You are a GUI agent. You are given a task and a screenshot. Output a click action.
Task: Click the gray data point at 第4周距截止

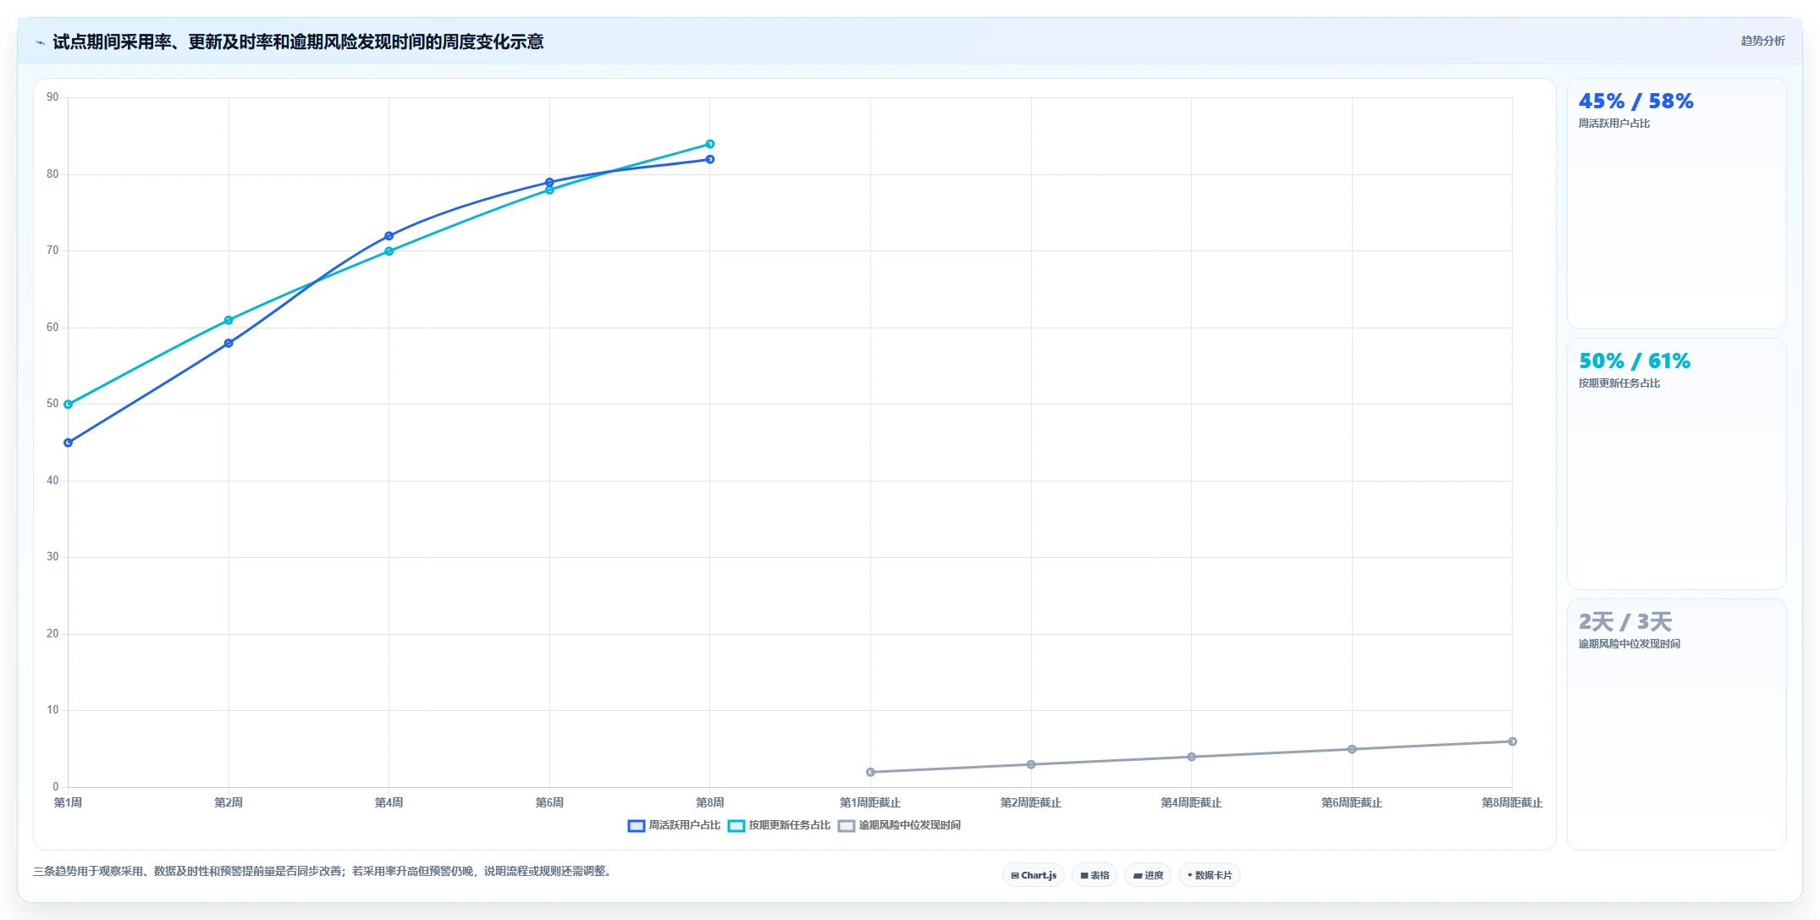pos(1191,757)
